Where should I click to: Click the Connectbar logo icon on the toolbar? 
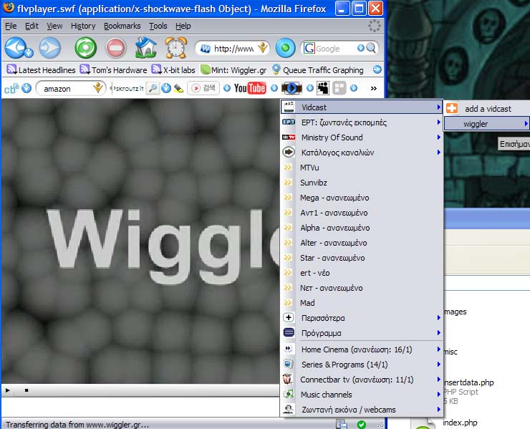tap(11, 89)
